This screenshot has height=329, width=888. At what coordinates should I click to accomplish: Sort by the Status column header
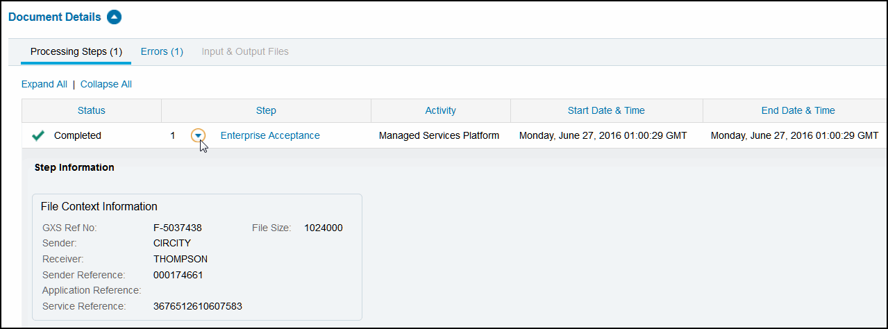coord(92,110)
